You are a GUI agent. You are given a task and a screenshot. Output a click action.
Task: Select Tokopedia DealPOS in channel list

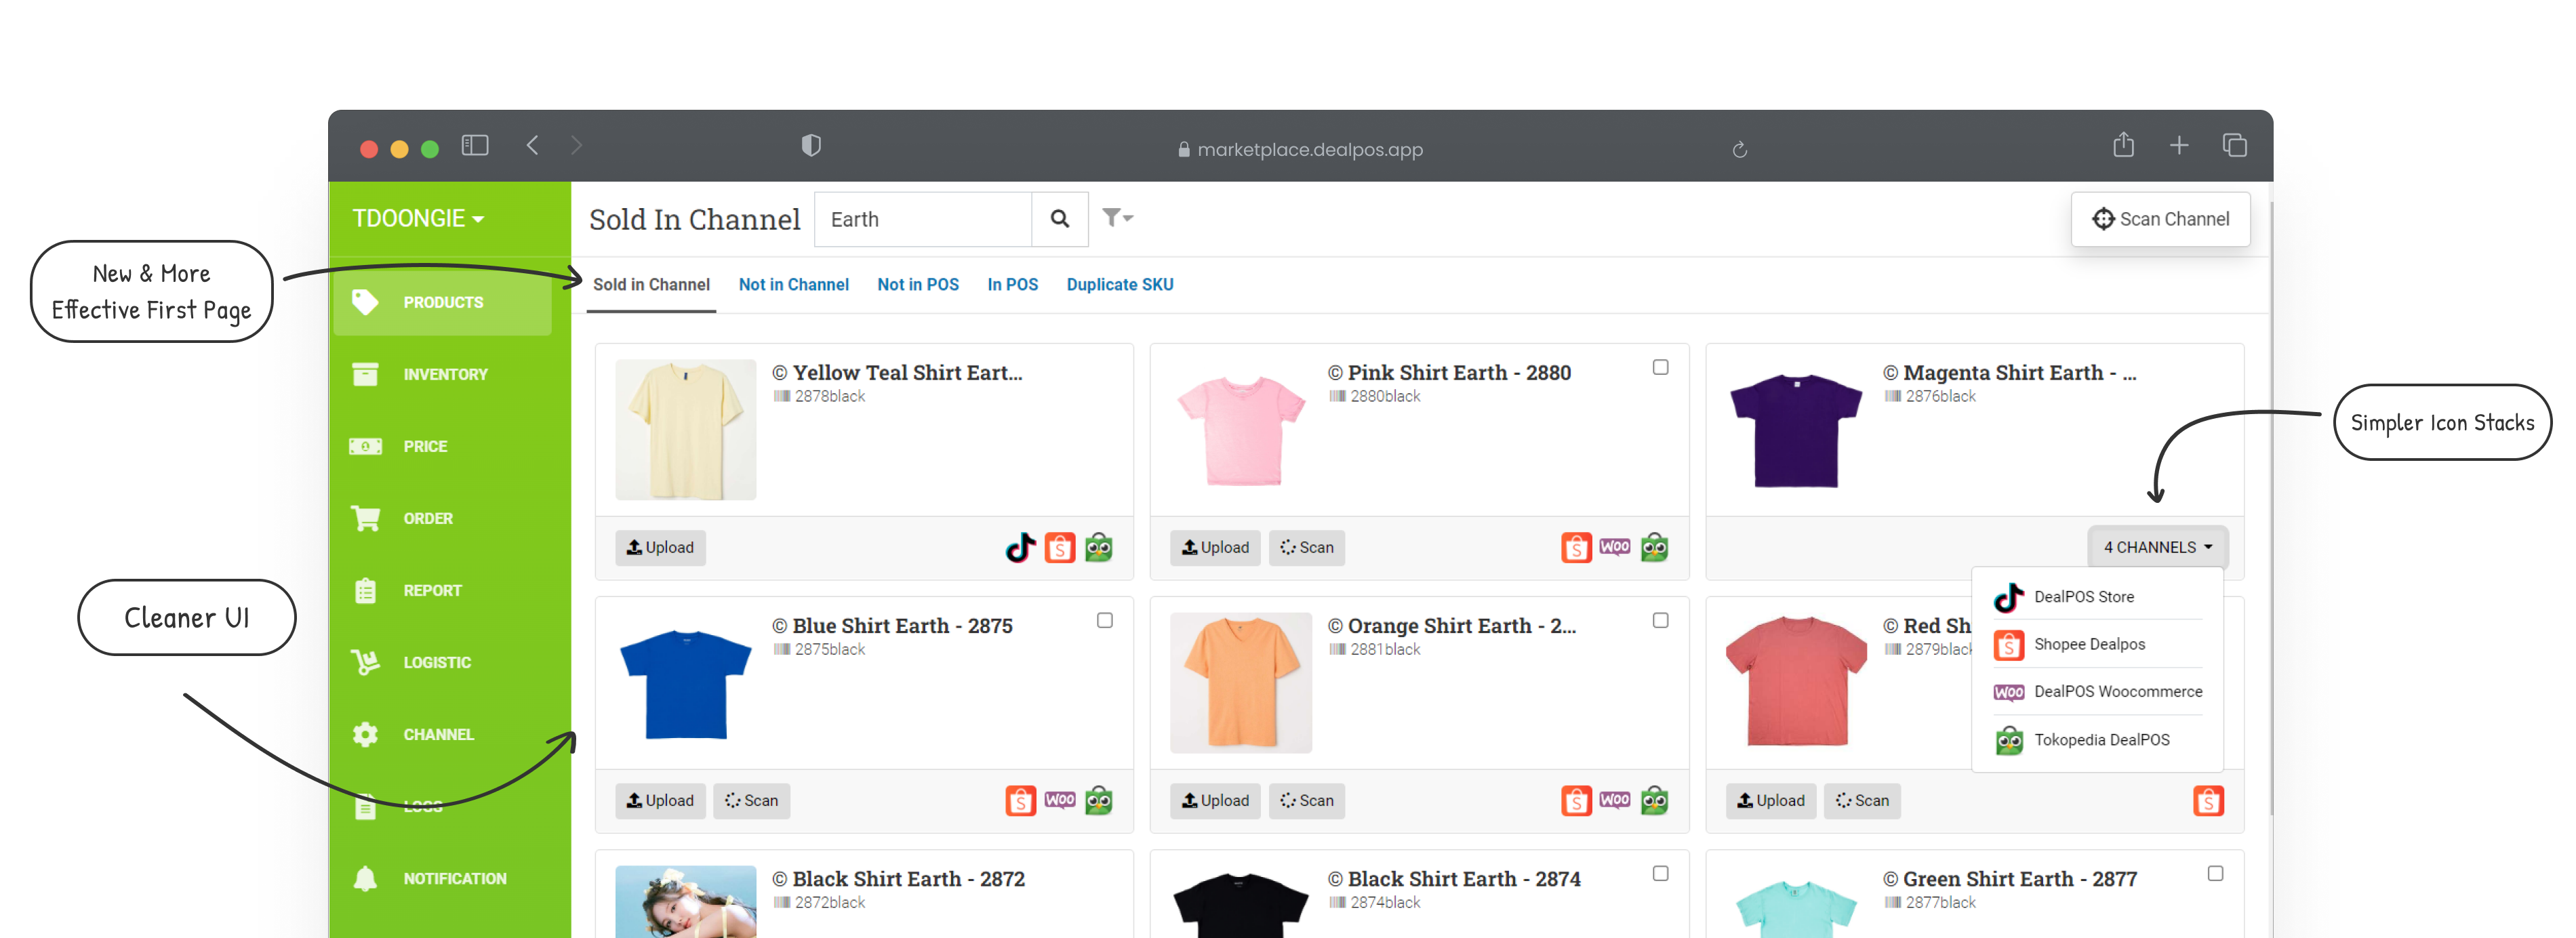[2097, 740]
